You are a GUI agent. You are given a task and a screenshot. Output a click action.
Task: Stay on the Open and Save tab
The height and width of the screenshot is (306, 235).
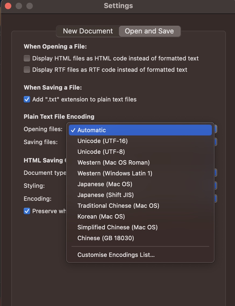point(149,31)
